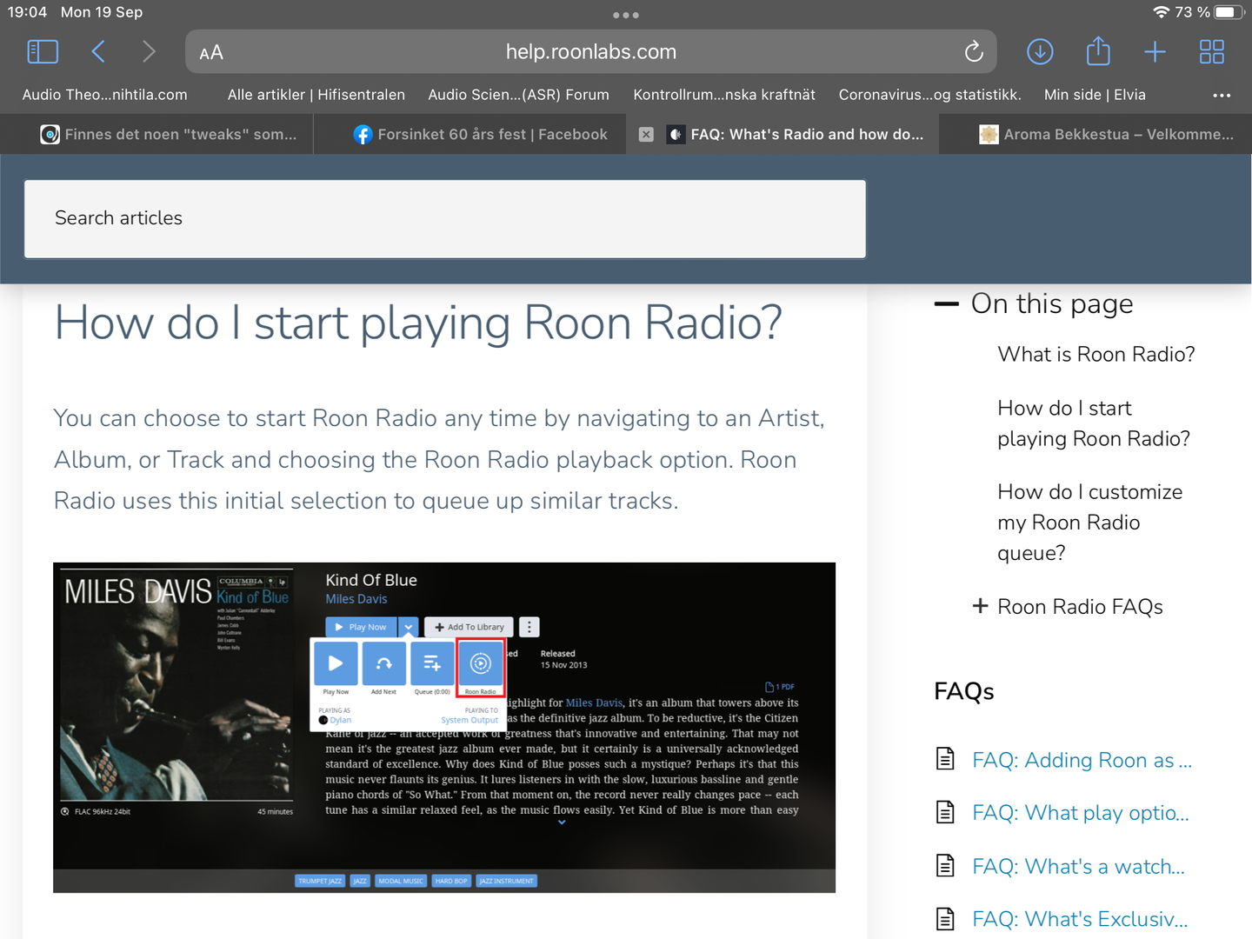Click the Queue tile icon
1252x939 pixels.
[x=432, y=663]
